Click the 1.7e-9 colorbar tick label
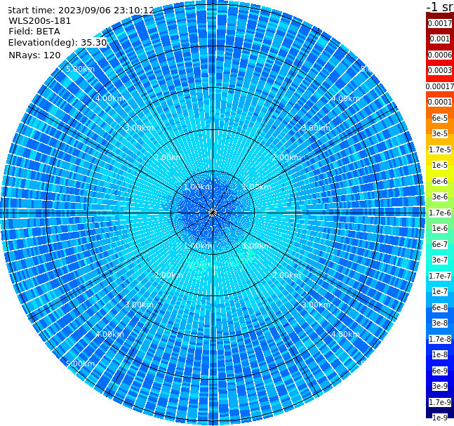454x426 pixels. [440, 402]
